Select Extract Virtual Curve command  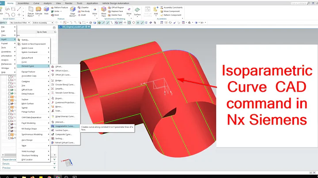(64, 143)
